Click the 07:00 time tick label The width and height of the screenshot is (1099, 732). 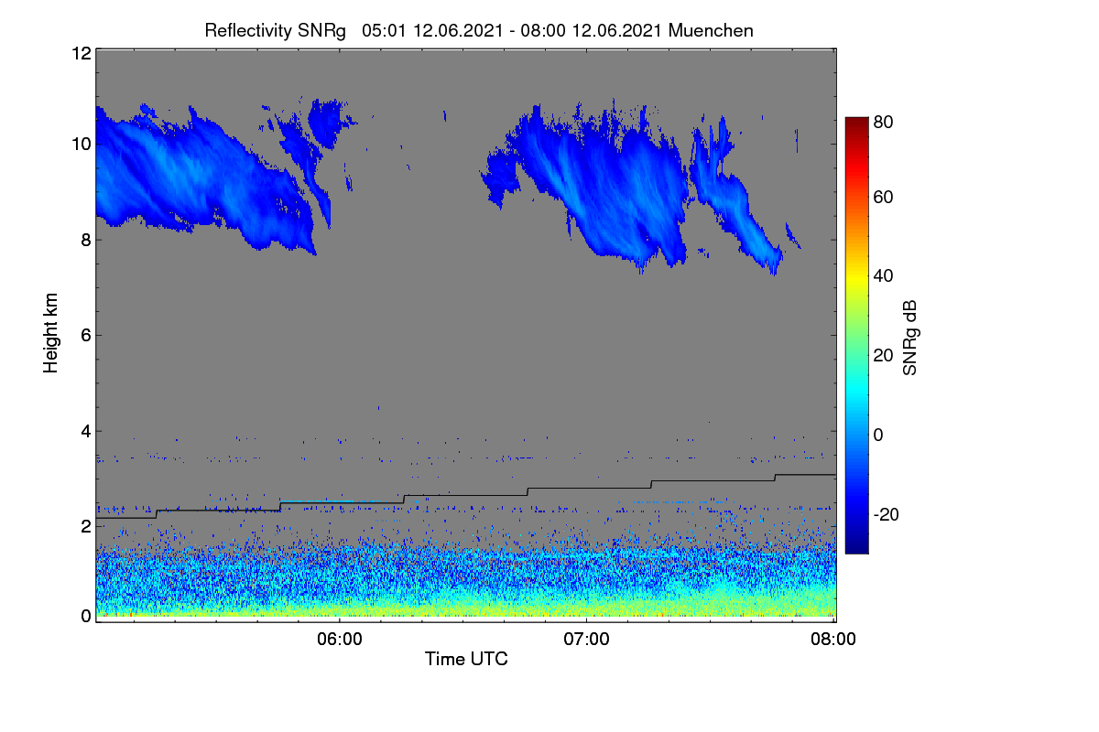click(586, 640)
